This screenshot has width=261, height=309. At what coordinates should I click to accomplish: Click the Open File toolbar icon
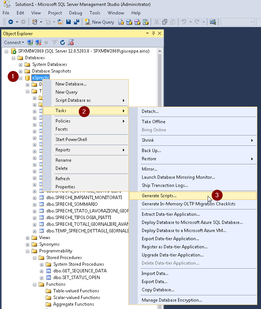pos(60,22)
